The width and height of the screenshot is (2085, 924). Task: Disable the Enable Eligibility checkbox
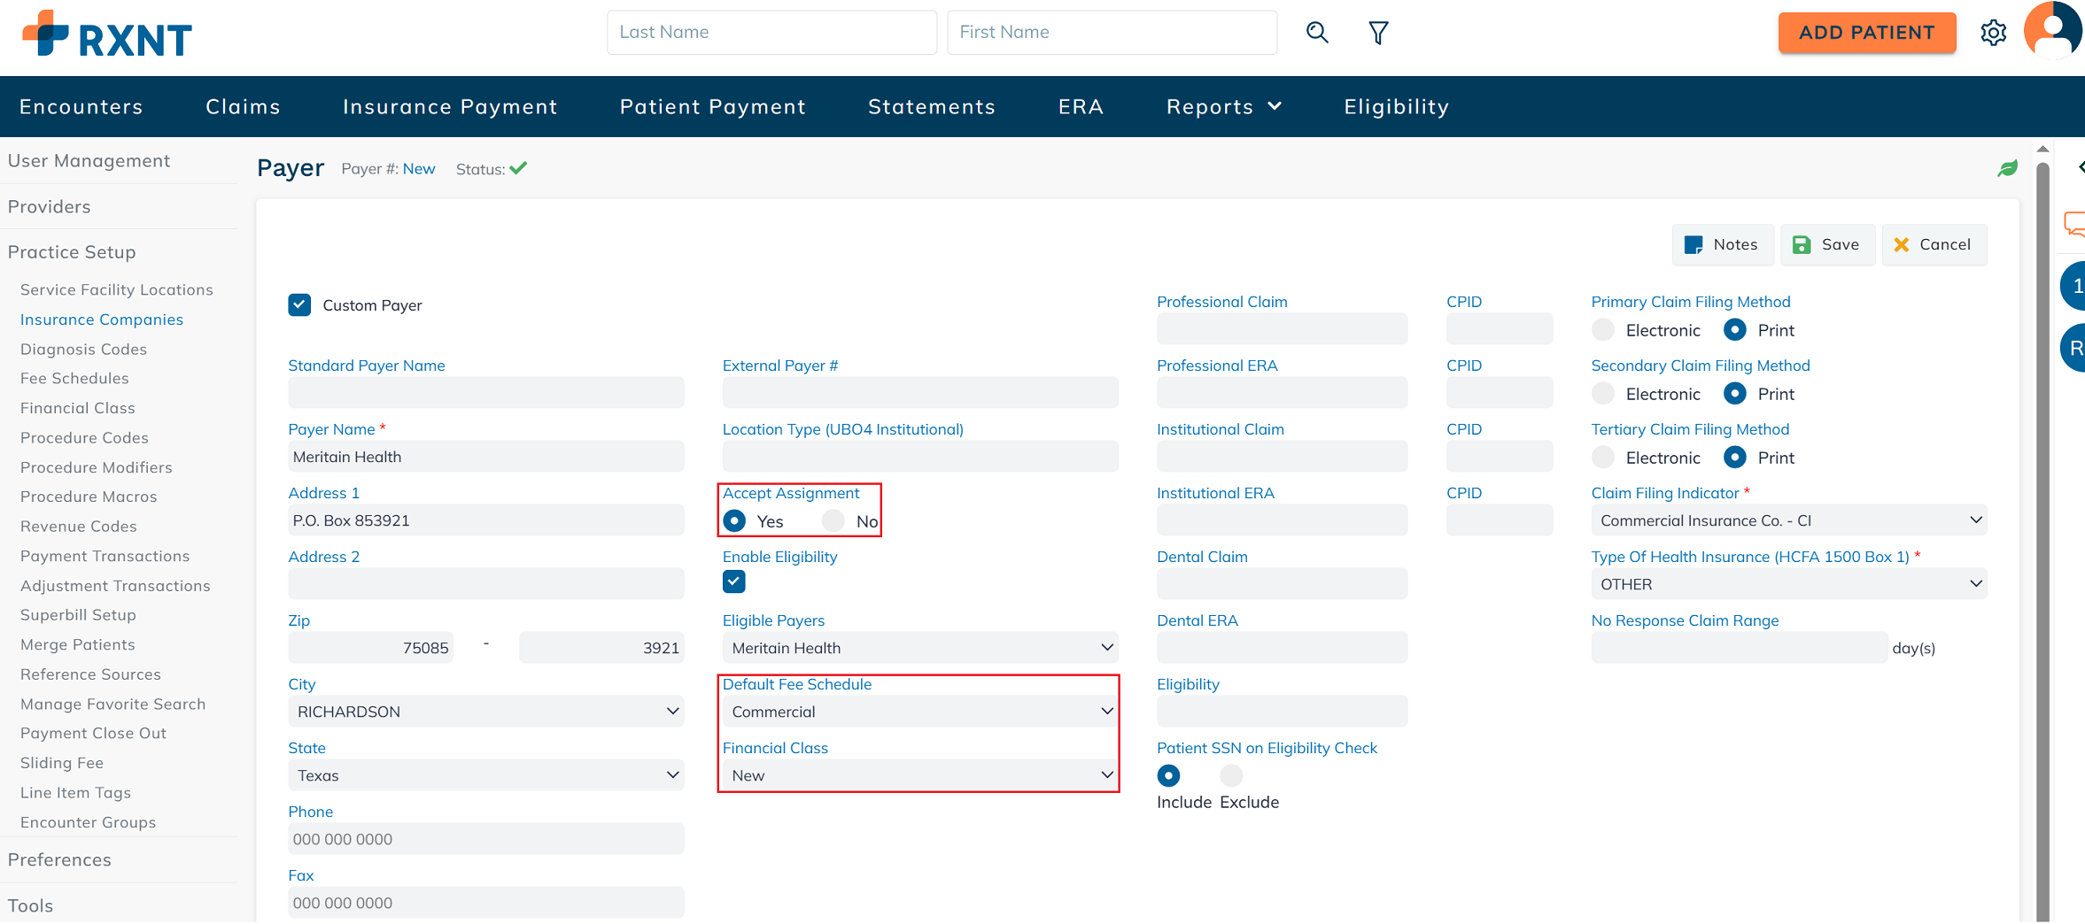734,581
